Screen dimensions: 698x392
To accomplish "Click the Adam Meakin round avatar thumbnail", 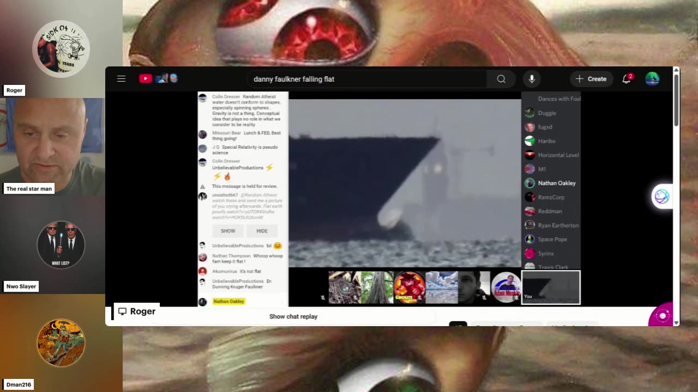I will 506,287.
